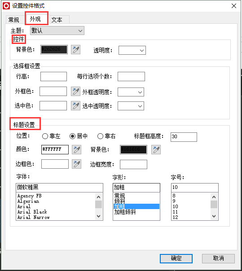Select the 居中 position radio button

click(x=72, y=136)
